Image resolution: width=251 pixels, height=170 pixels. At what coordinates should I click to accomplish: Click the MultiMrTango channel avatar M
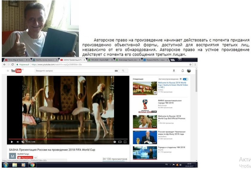[x=13, y=156]
